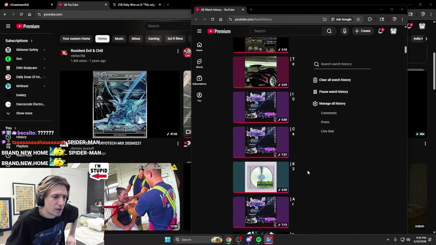This screenshot has height=245, width=436.
Task: Switch to r/LivestreamFail browser tab
Action: pos(28,5)
